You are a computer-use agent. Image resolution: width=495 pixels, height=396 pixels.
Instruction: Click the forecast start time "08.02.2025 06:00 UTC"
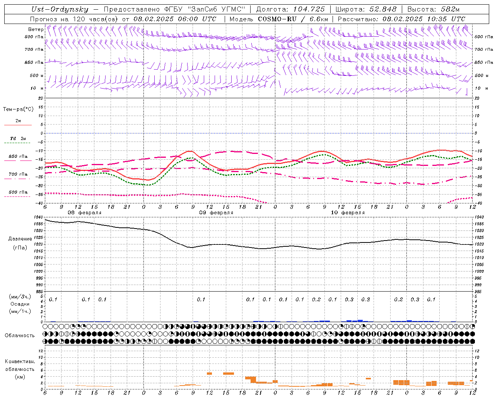(175, 19)
